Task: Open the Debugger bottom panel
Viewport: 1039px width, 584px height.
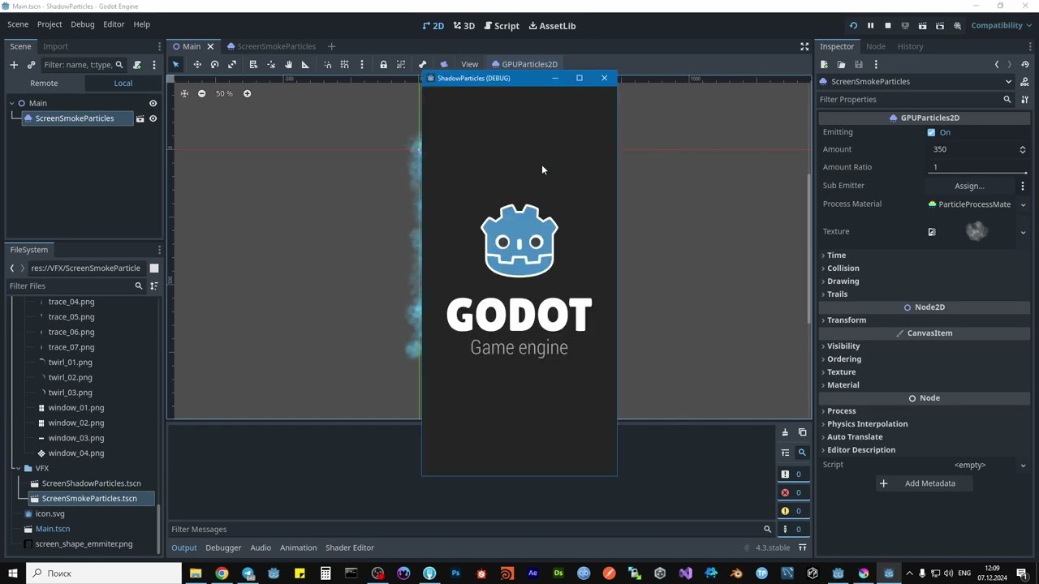Action: pos(223,547)
